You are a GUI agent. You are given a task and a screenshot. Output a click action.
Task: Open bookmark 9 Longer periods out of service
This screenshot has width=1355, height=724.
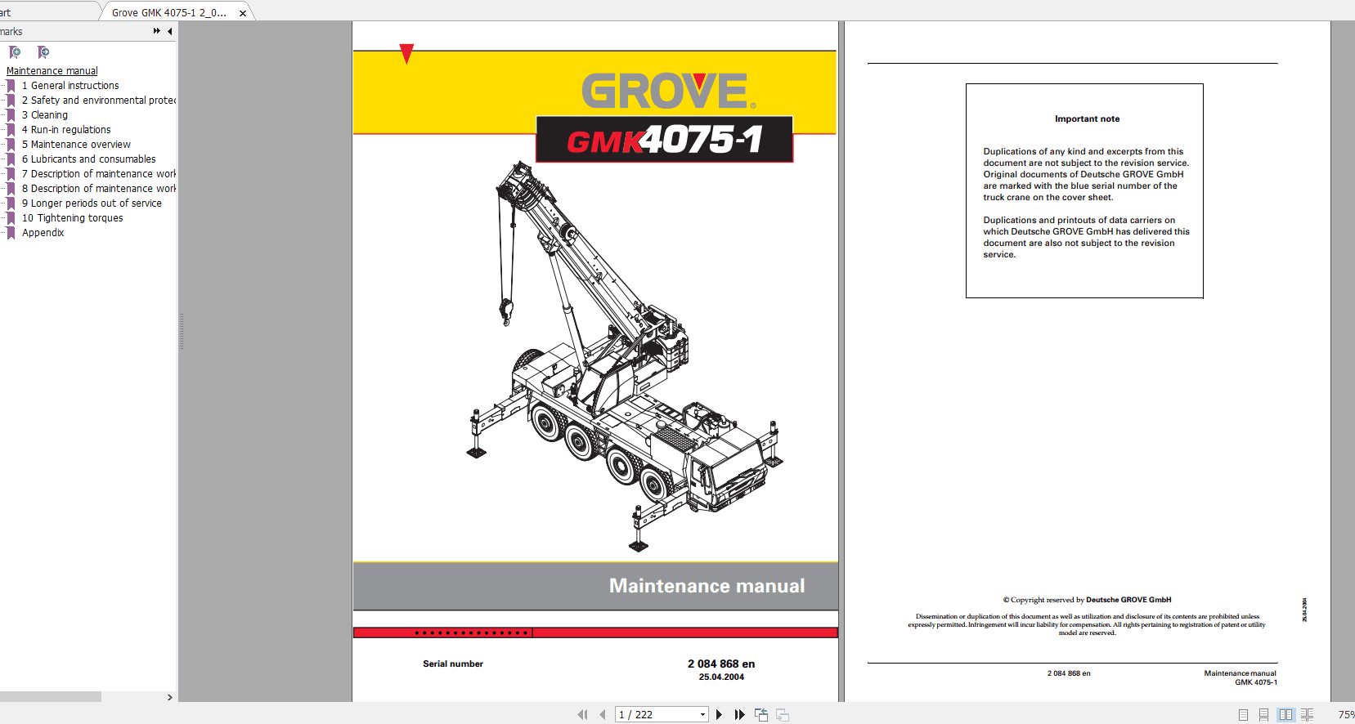coord(92,203)
